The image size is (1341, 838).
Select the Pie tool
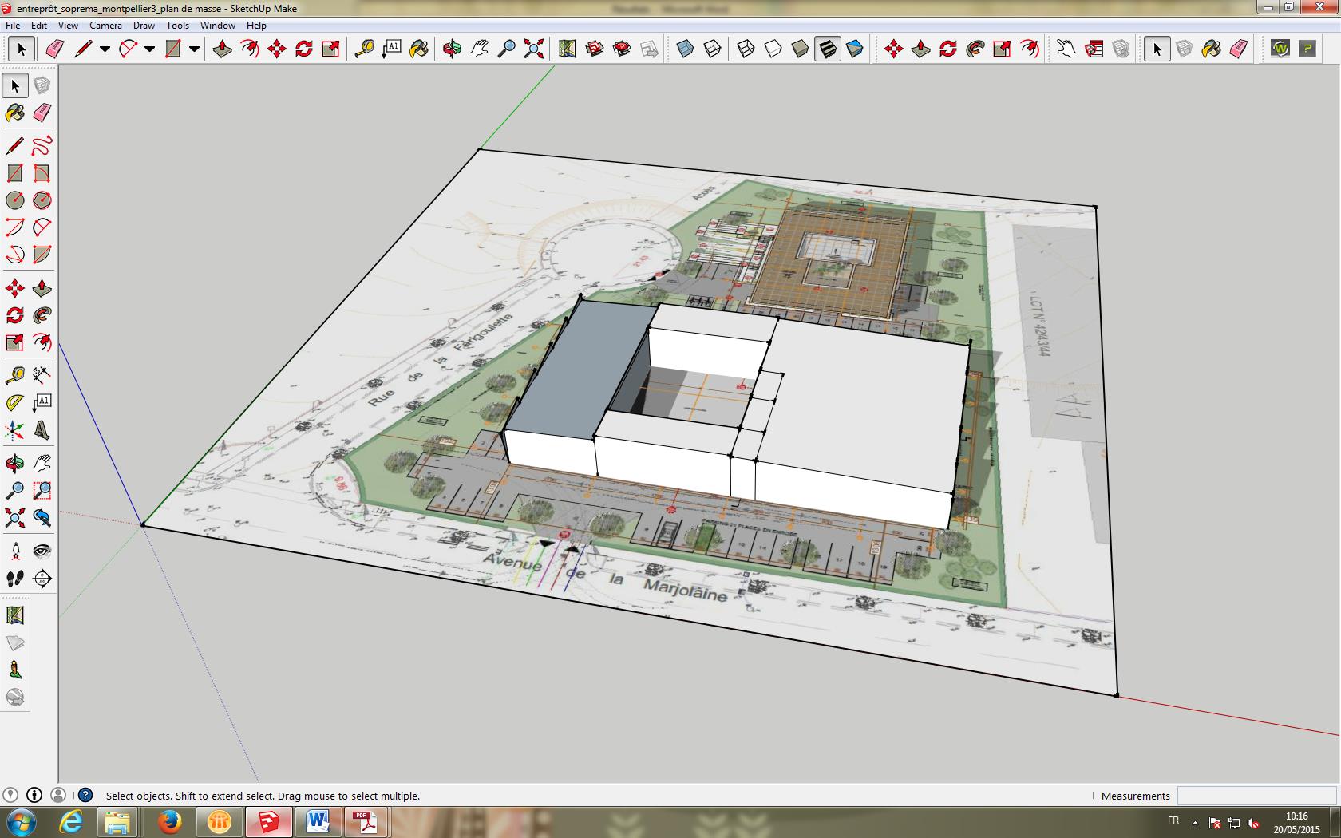tap(42, 255)
